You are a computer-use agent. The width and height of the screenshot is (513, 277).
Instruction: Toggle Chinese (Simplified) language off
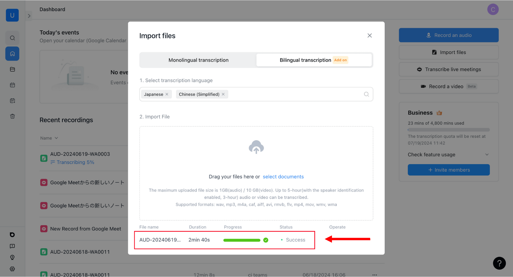(224, 94)
